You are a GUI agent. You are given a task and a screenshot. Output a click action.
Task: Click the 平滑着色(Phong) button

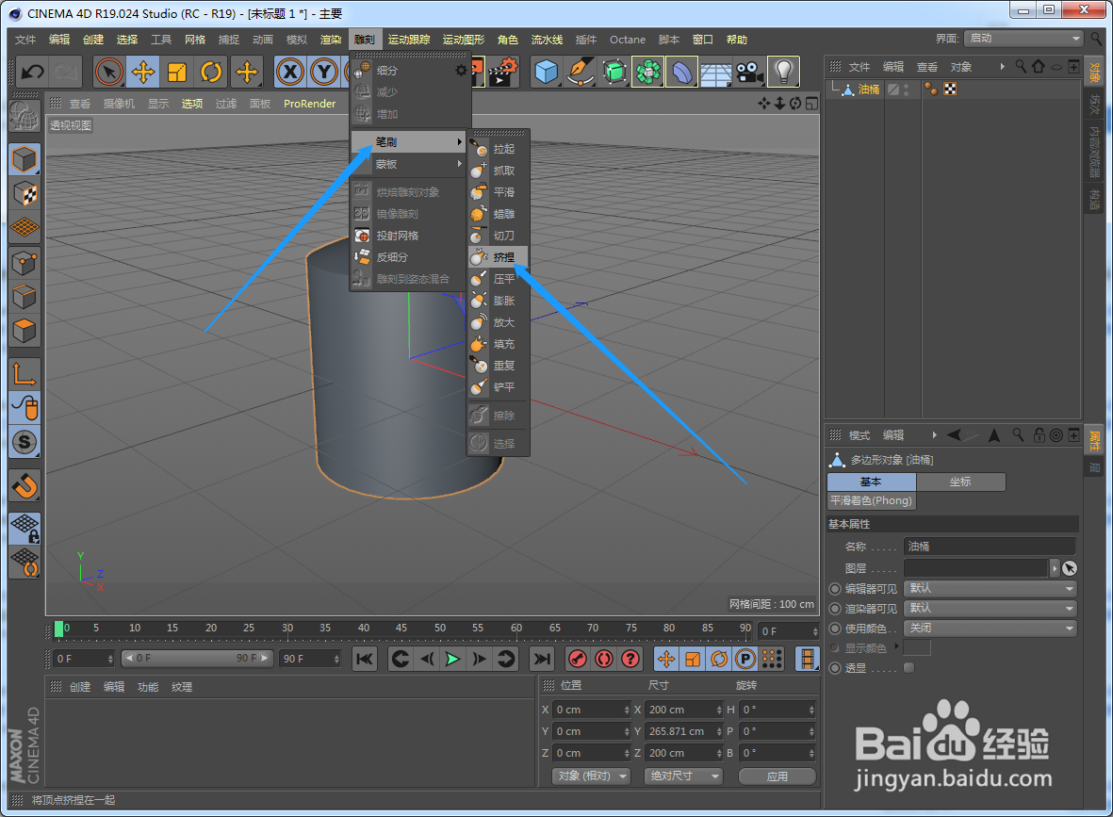[872, 500]
